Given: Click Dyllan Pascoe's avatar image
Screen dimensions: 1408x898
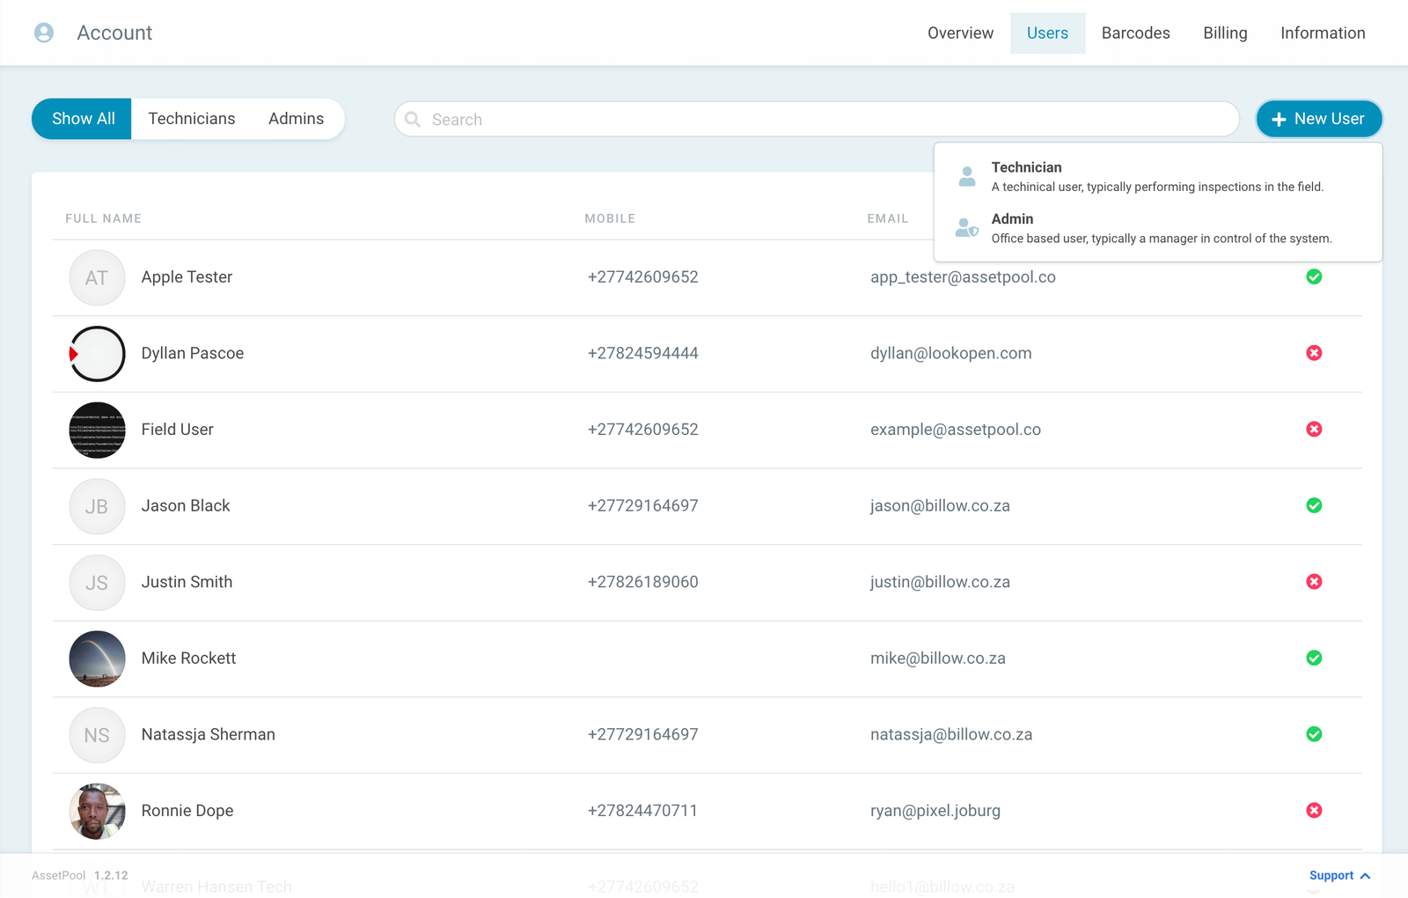Looking at the screenshot, I should (x=97, y=354).
